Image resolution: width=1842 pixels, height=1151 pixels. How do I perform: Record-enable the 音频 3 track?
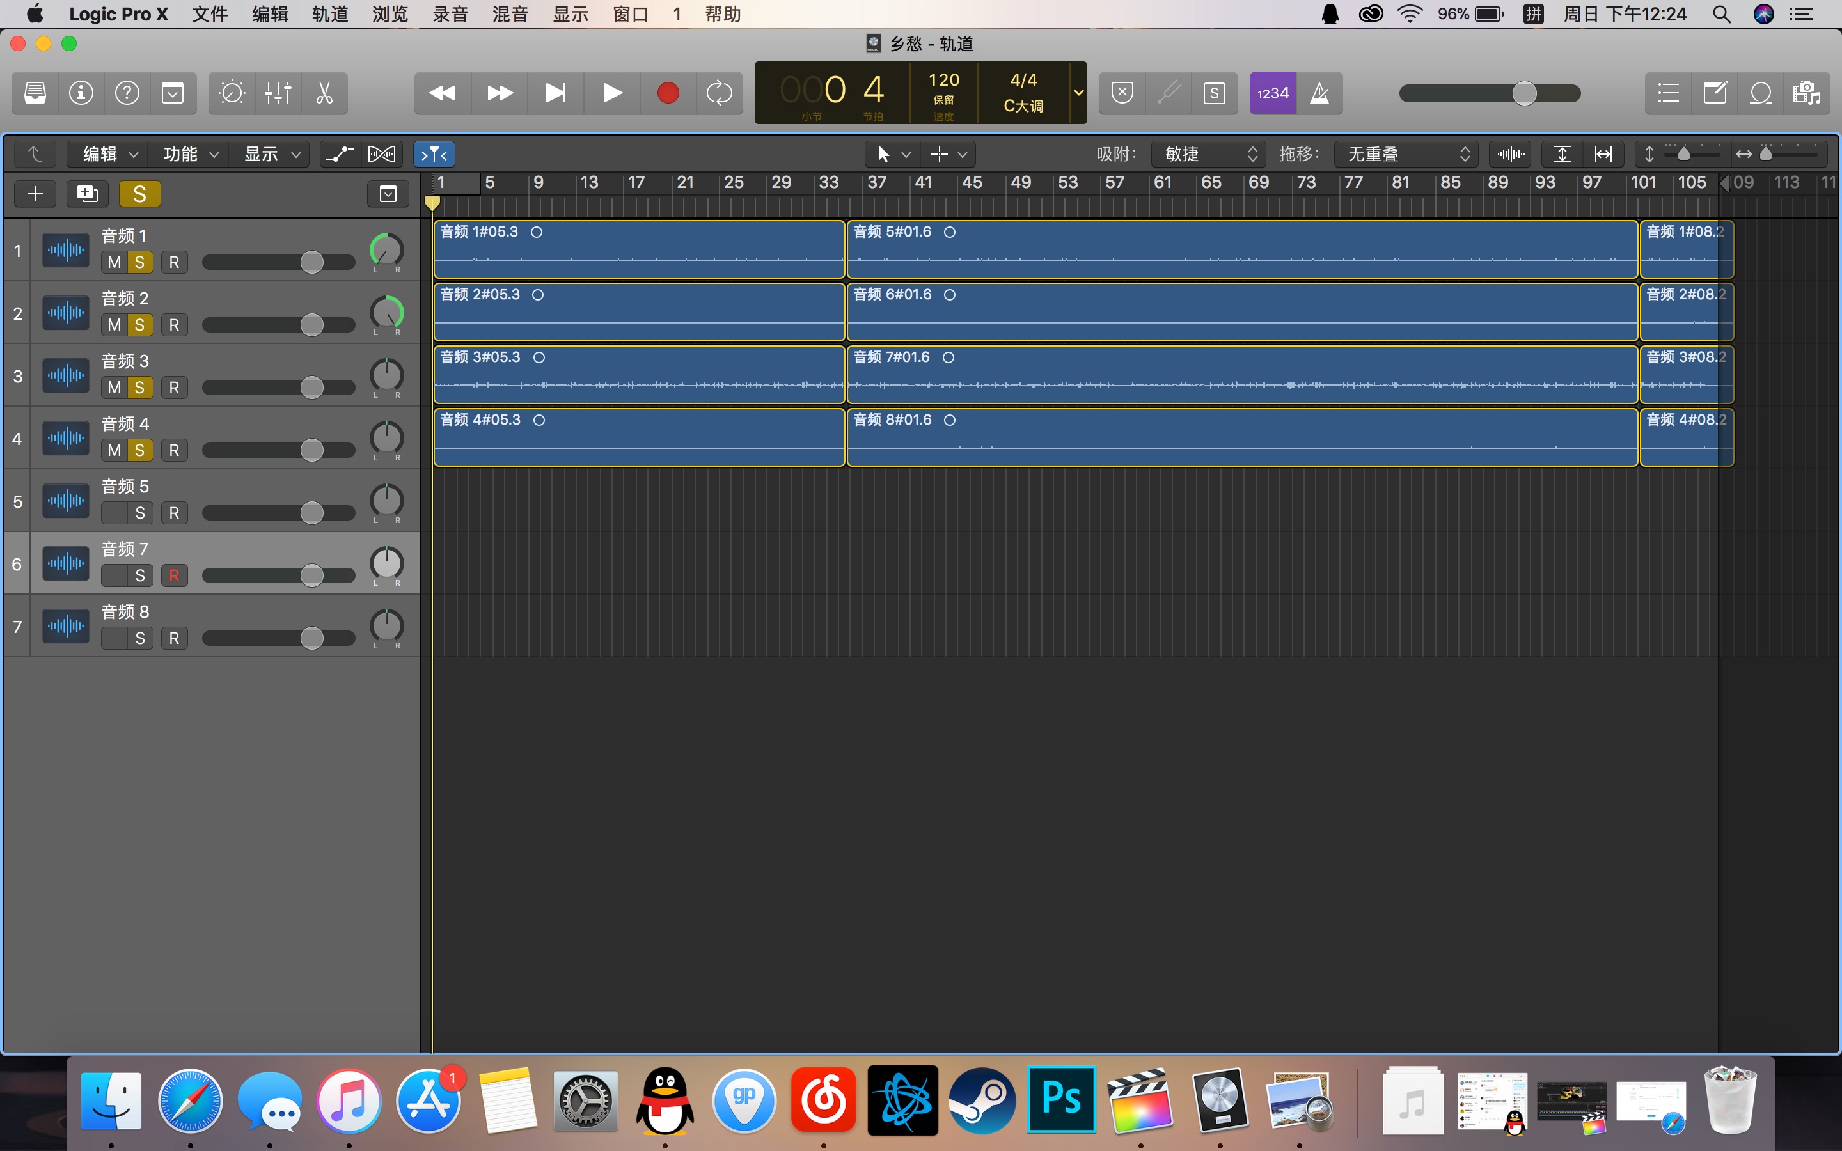click(x=175, y=388)
